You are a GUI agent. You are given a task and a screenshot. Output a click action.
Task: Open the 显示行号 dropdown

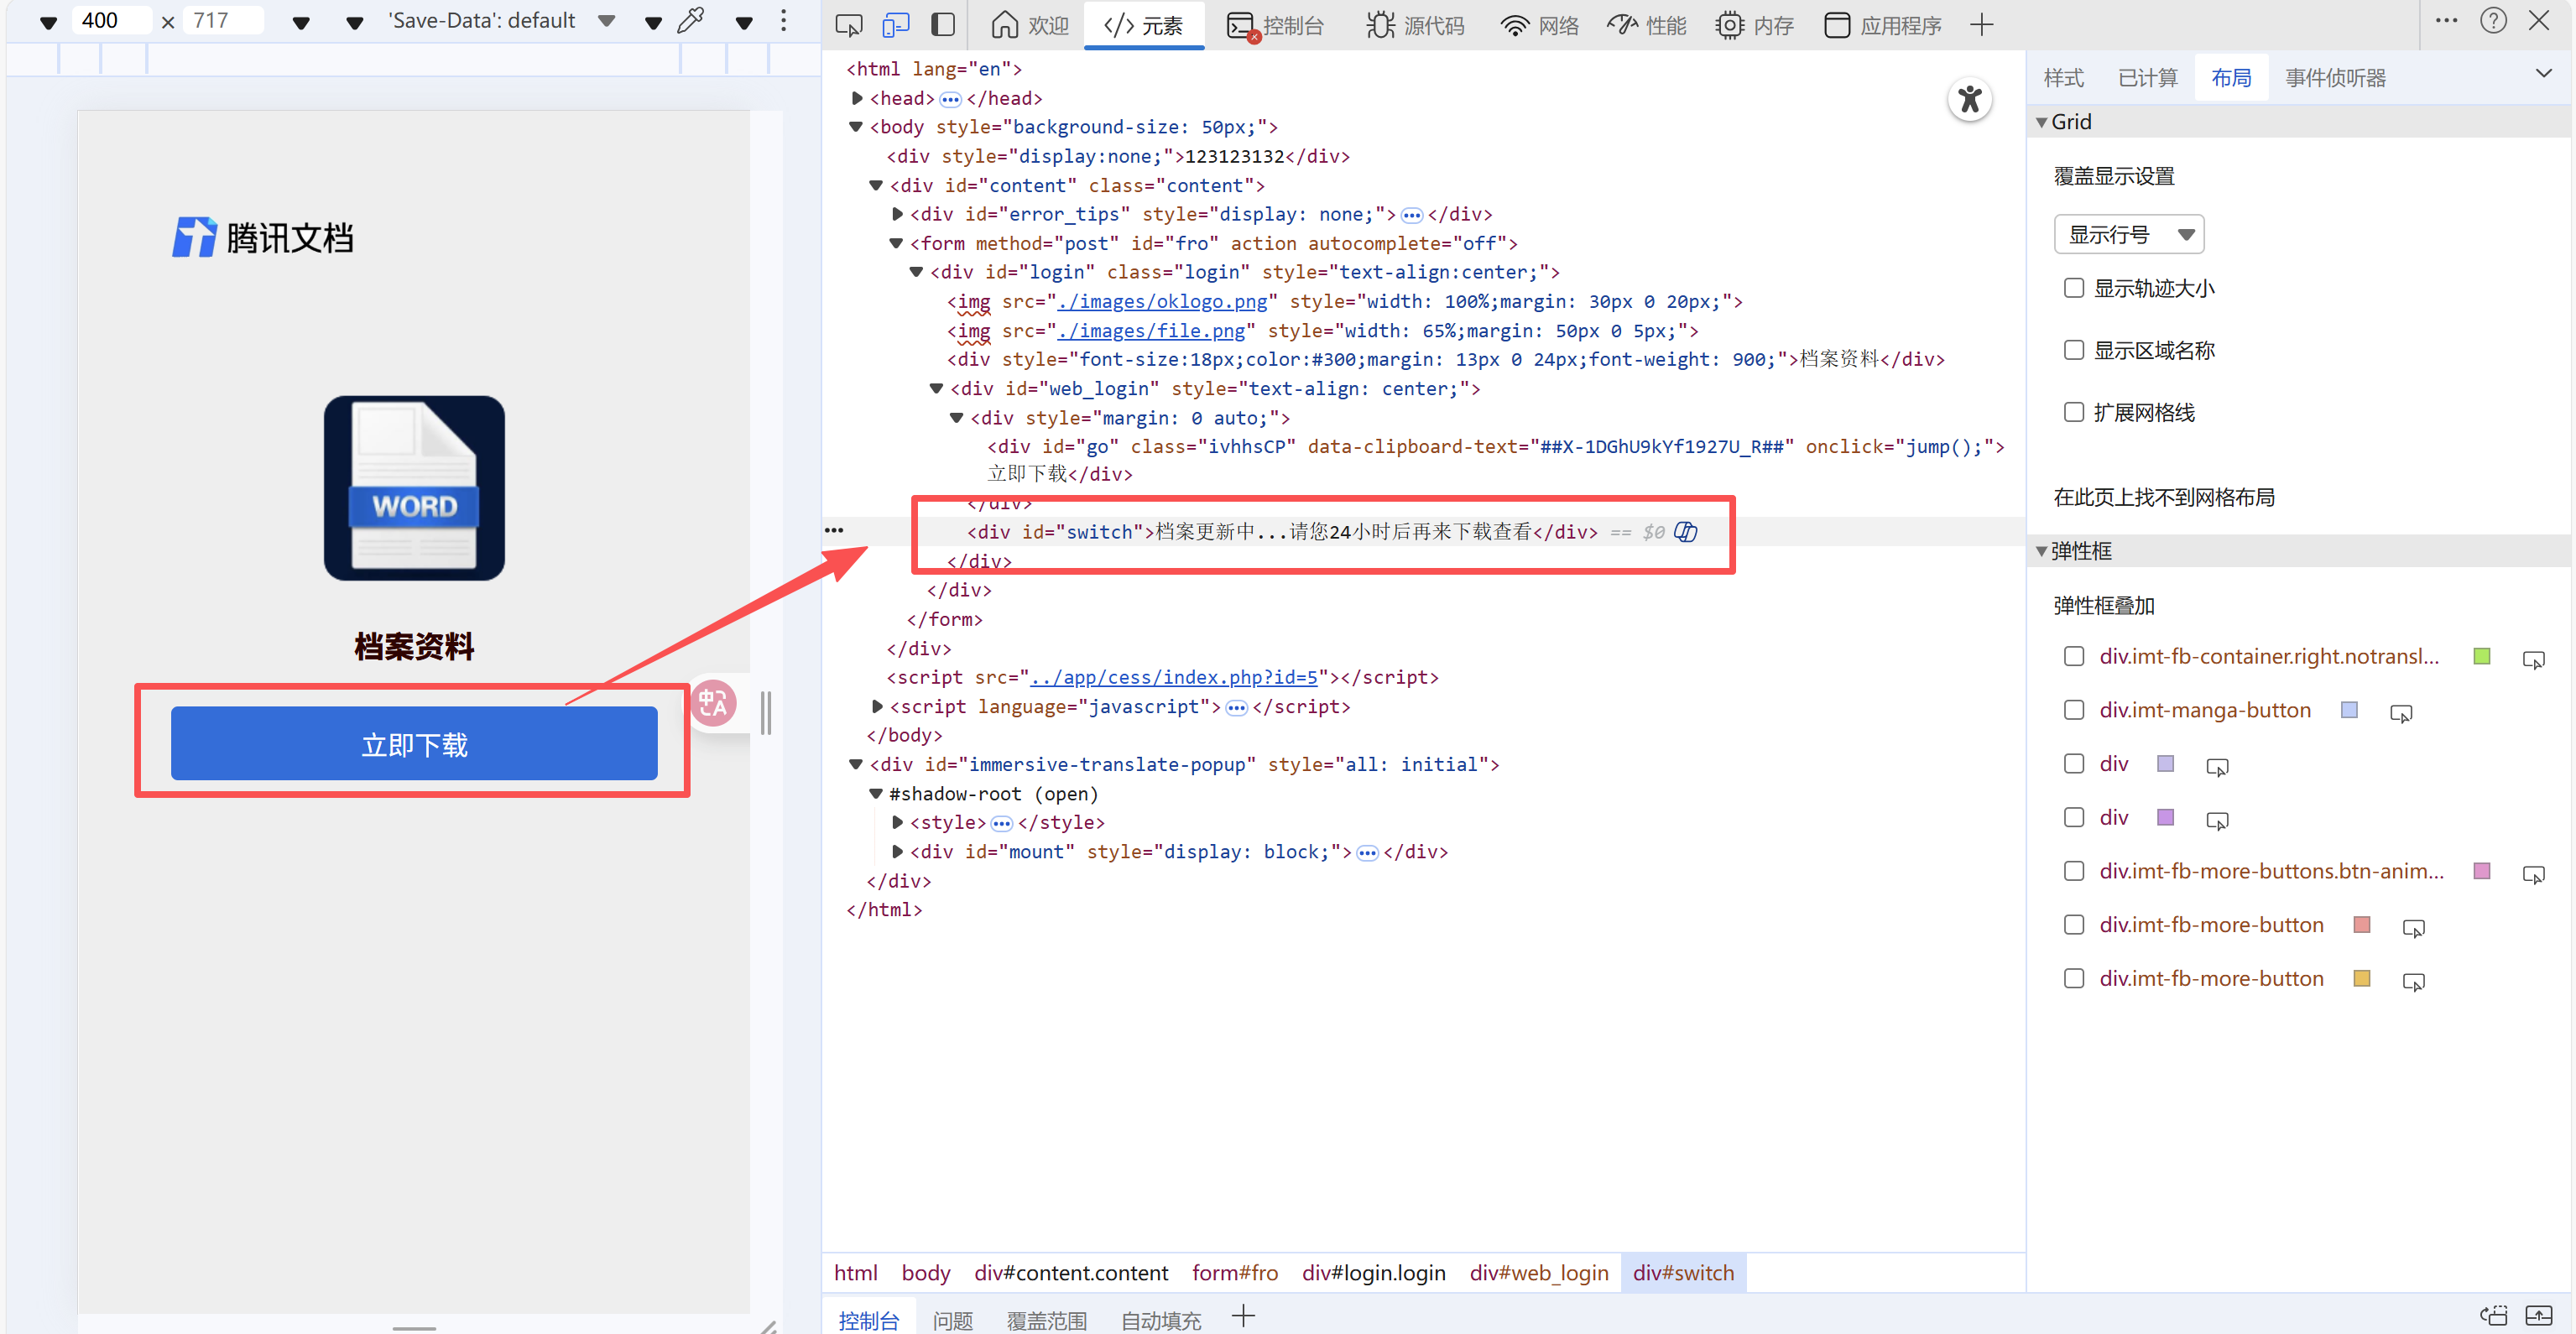point(2128,235)
